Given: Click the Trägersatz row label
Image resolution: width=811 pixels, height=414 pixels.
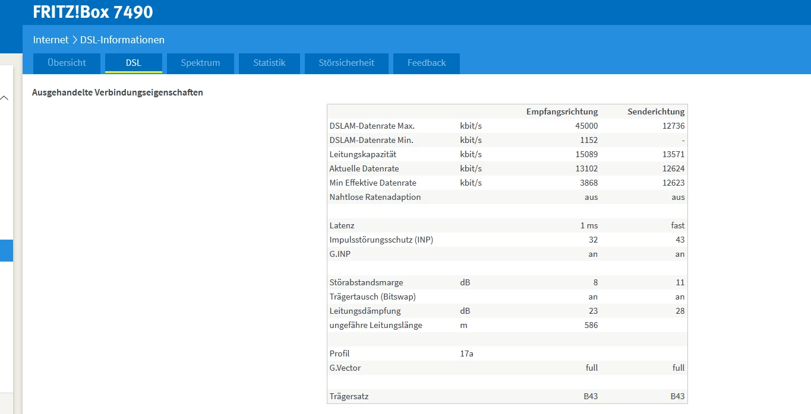Looking at the screenshot, I should (x=349, y=396).
